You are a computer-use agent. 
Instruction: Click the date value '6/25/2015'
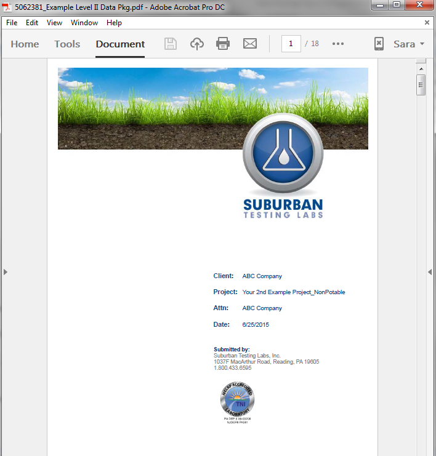point(256,324)
